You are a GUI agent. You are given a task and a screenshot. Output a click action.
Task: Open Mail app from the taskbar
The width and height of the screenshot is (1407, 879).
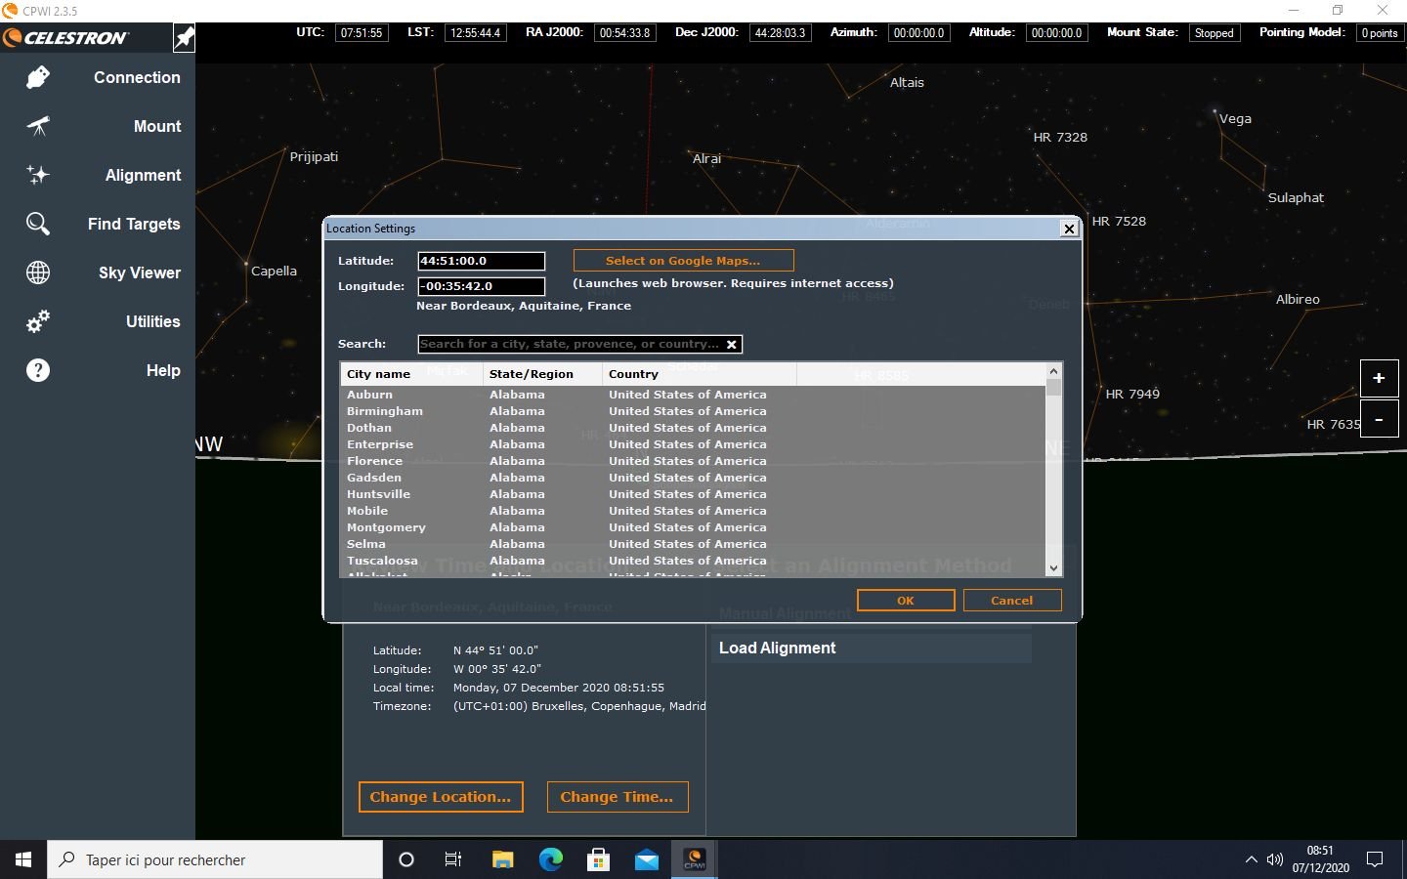pyautogui.click(x=647, y=859)
